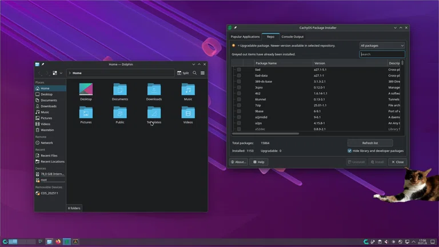Viewport: 439px width, 247px height.
Task: Open the Music folder icon in Dolphin
Action: tap(188, 89)
